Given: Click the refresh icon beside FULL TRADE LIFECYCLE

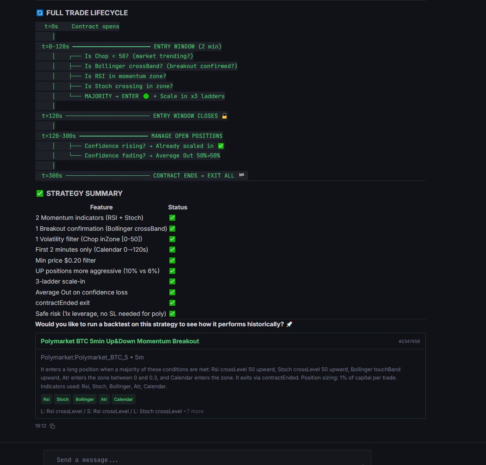Looking at the screenshot, I should (40, 13).
